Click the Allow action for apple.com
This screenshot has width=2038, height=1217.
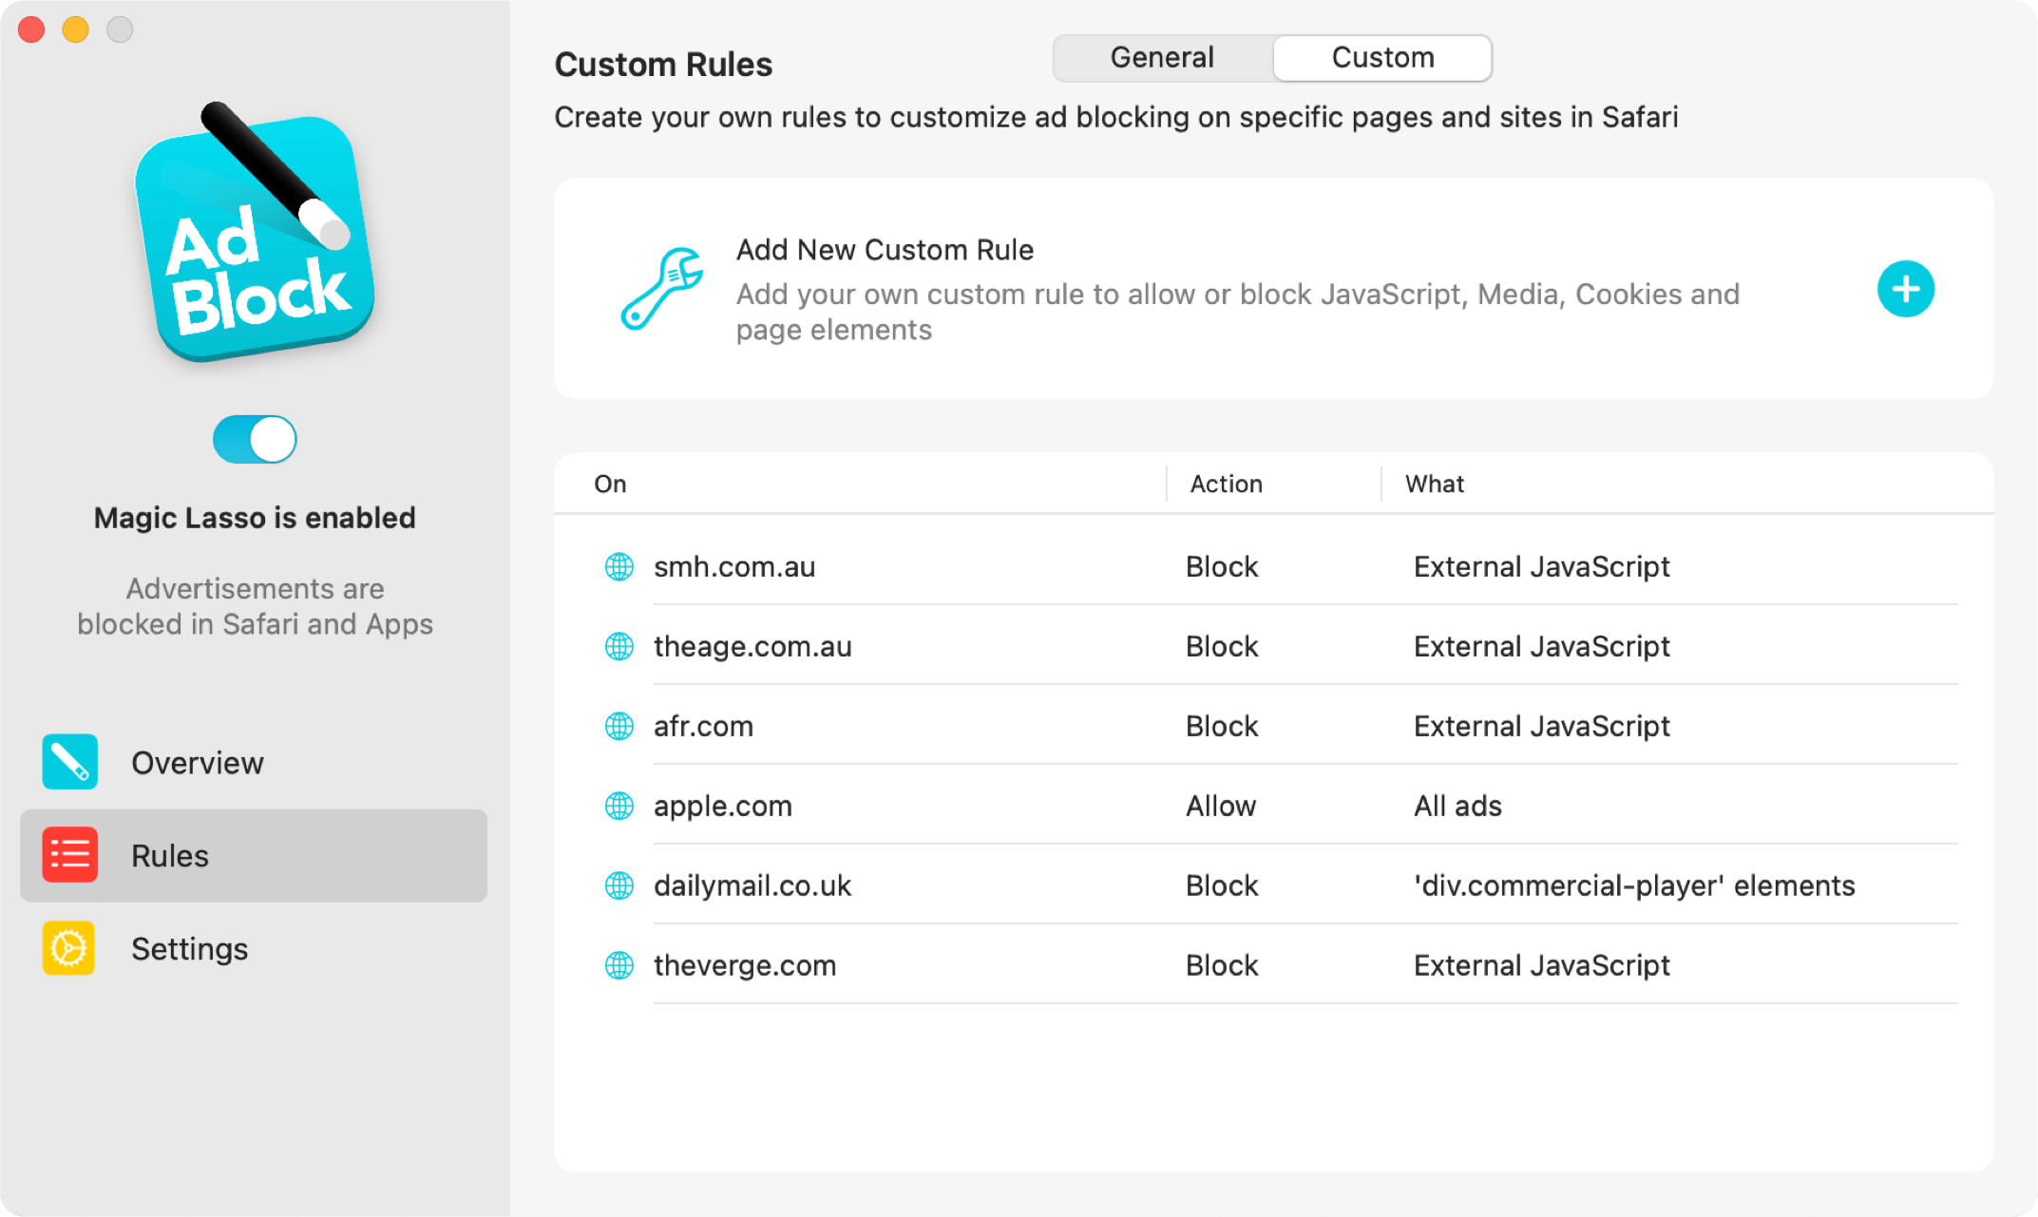click(x=1221, y=806)
